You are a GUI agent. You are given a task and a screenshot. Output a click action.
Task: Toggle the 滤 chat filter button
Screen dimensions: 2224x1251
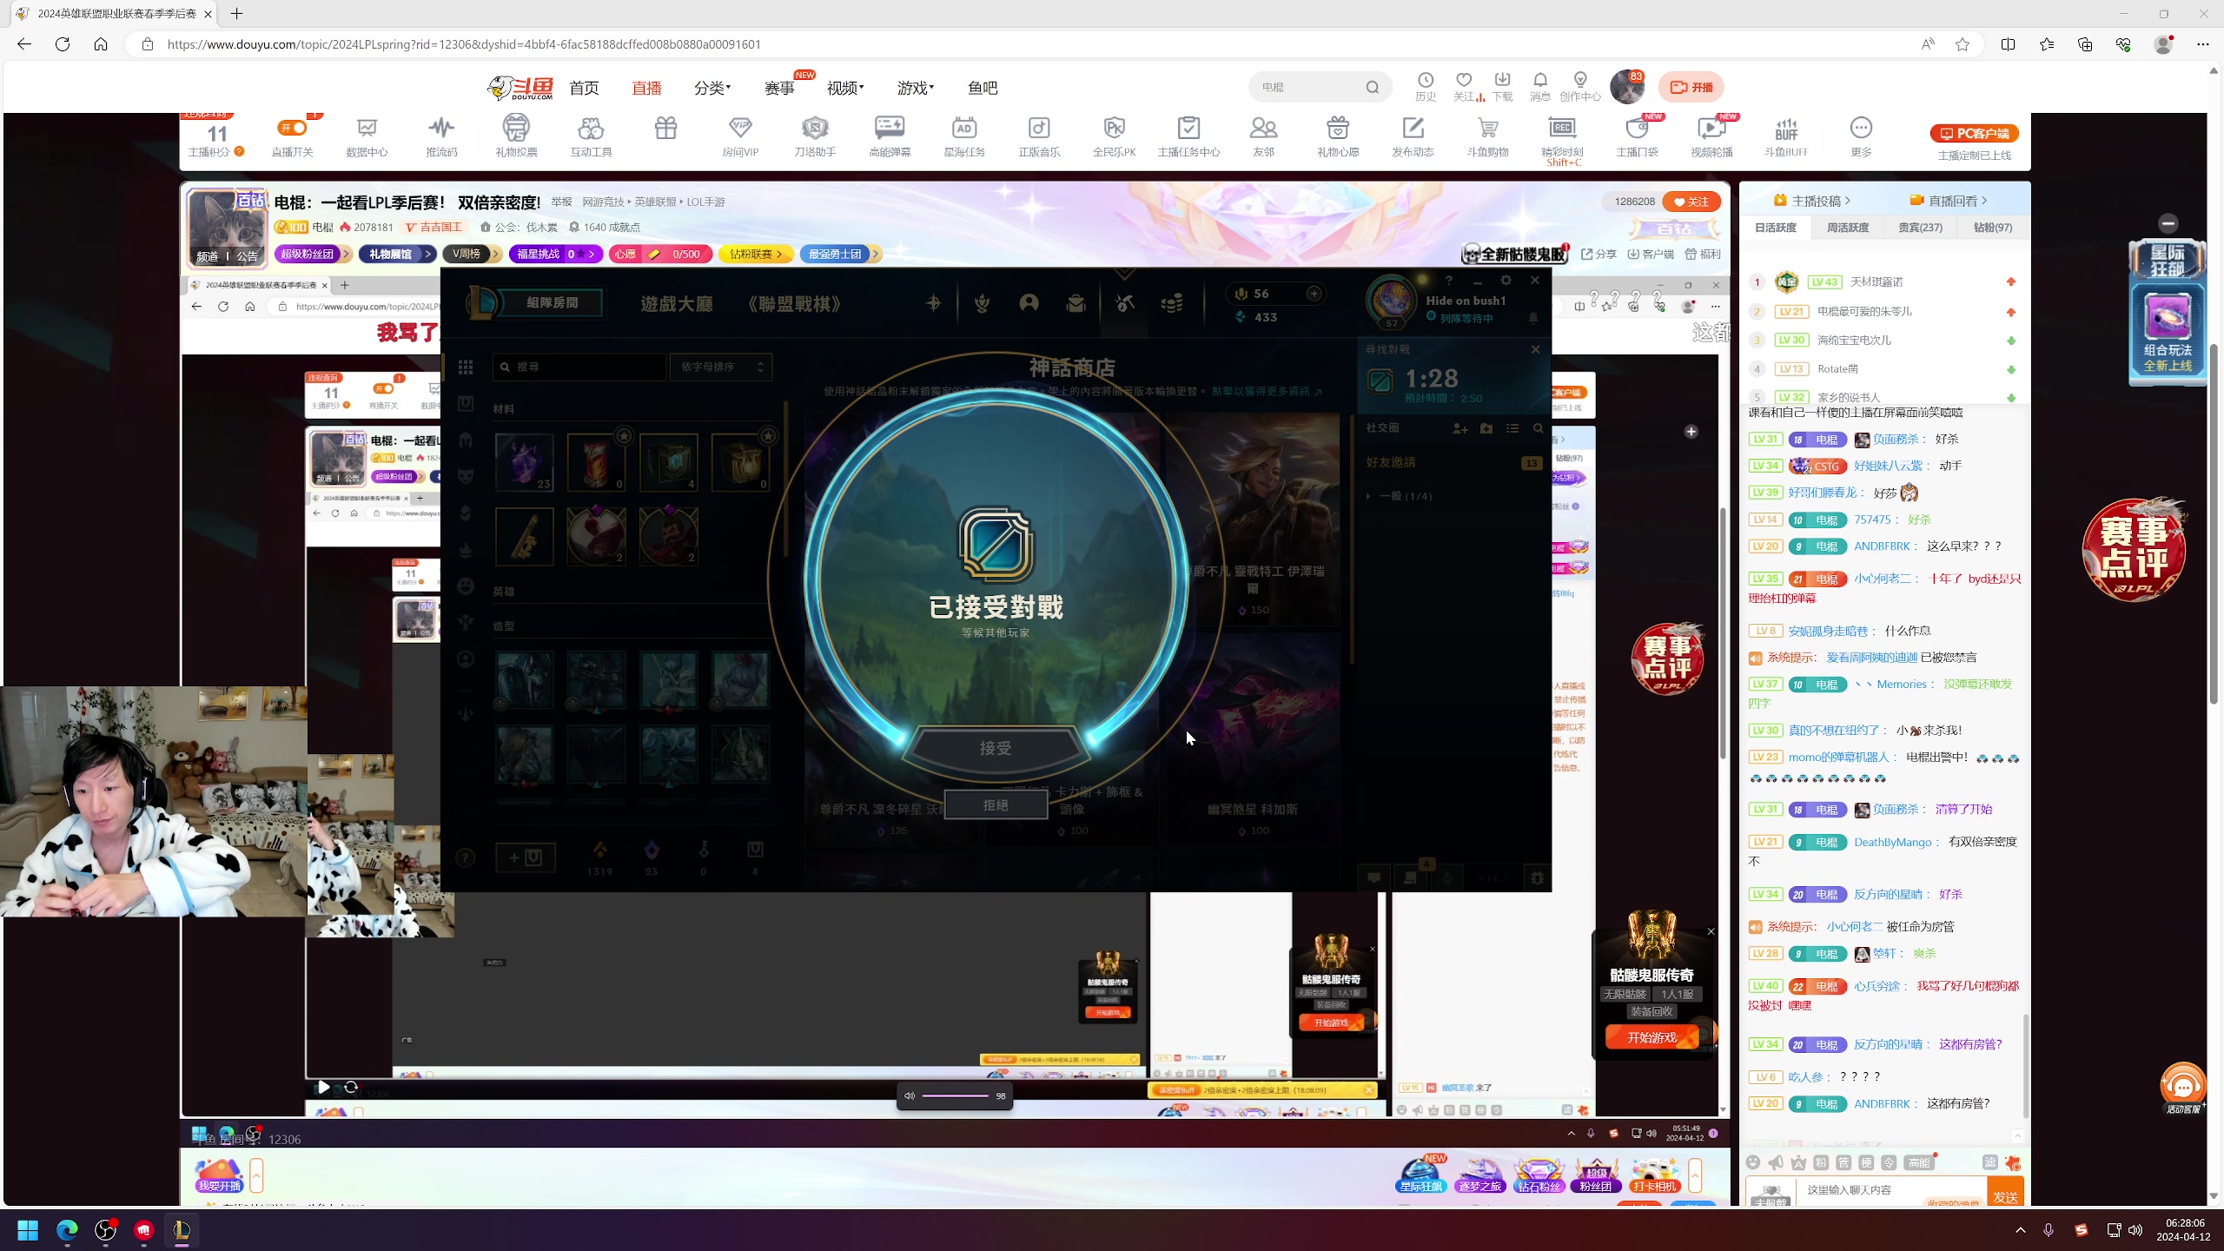pos(1990,1162)
